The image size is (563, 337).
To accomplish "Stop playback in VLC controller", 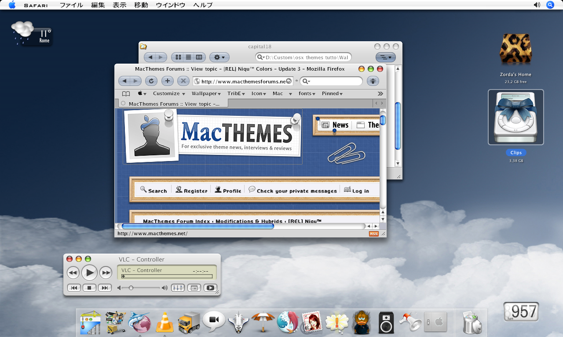I will click(89, 288).
